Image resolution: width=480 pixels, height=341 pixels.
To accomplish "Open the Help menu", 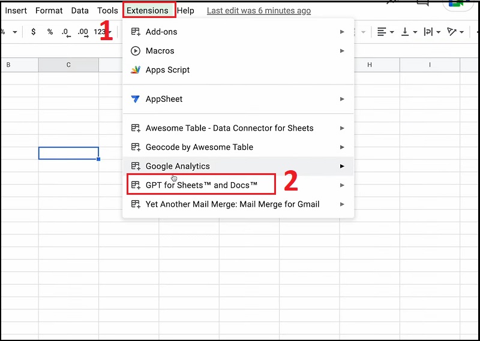I will tap(185, 11).
